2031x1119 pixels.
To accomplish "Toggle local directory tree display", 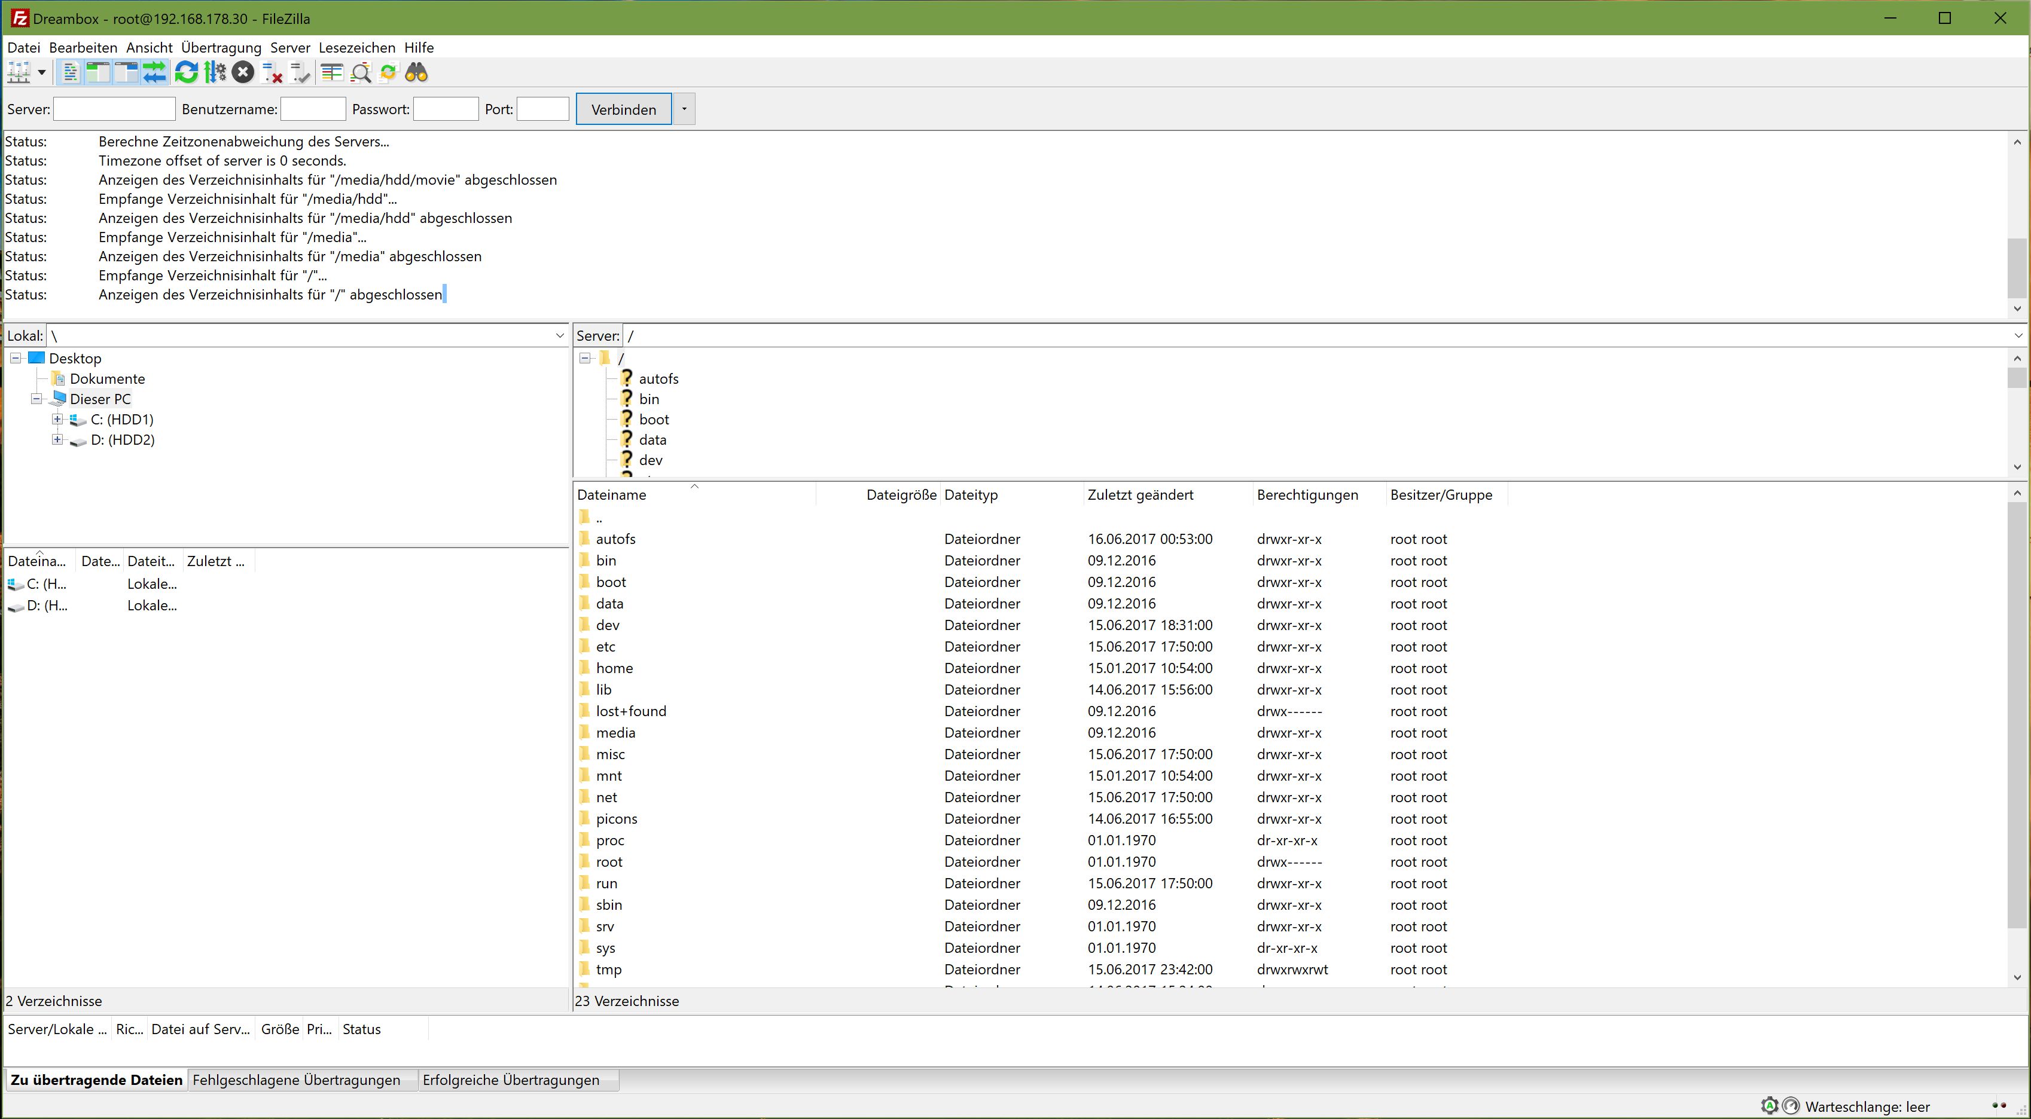I will [97, 74].
